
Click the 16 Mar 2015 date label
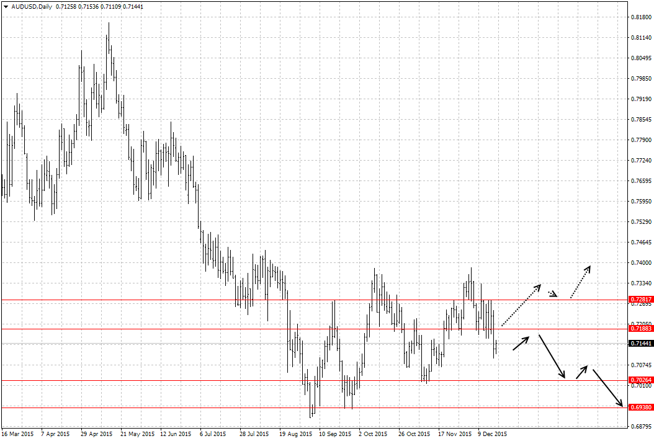click(x=17, y=434)
